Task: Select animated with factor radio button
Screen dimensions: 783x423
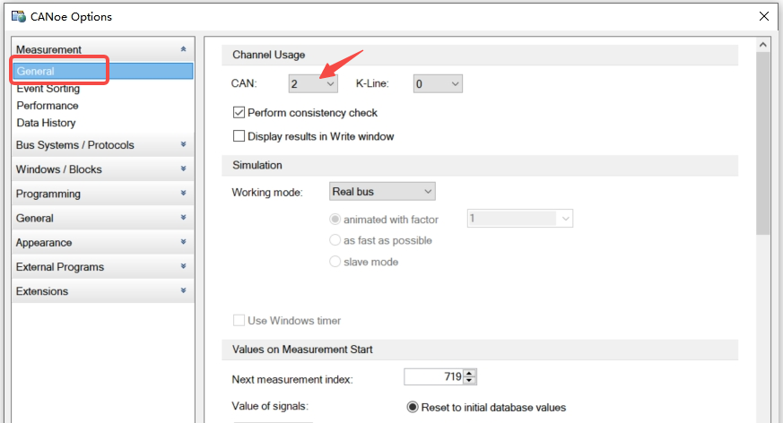Action: point(335,220)
